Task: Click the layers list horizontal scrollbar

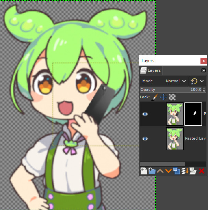Action: pos(162,164)
